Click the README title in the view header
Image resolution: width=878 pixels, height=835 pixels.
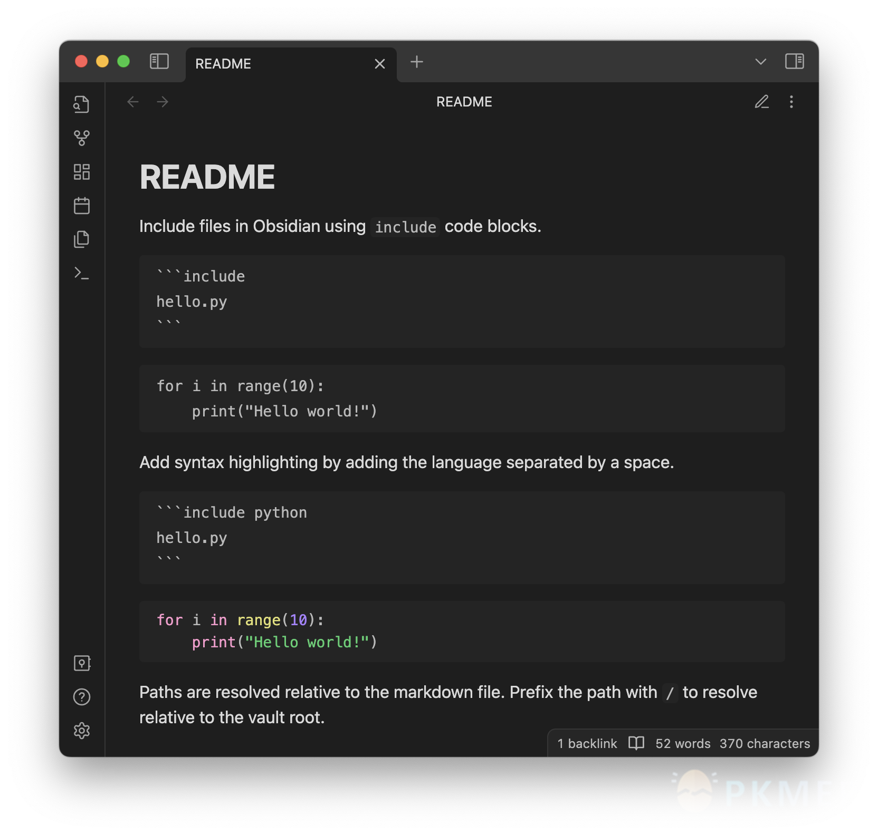pos(464,102)
